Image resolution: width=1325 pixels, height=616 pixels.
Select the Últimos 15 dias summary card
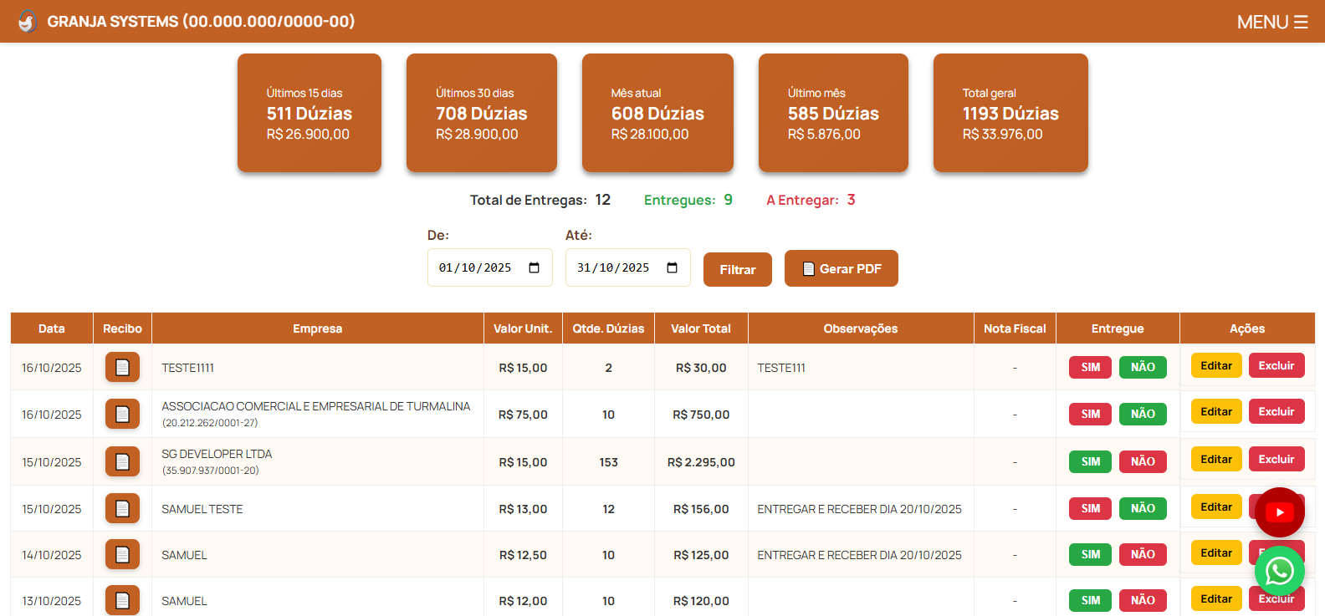coord(310,113)
